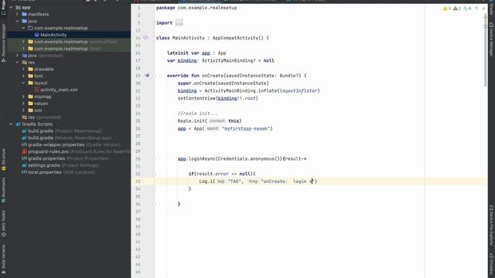Select the activity_main.xml layout file icon
The width and height of the screenshot is (495, 278).
click(x=36, y=90)
